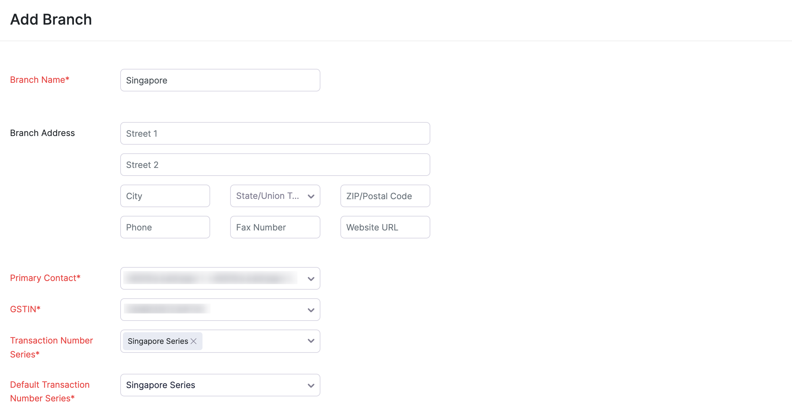Click the Singapore Series tag chip
The image size is (792, 419).
158,341
